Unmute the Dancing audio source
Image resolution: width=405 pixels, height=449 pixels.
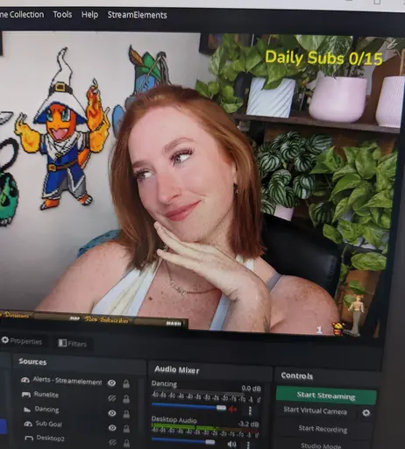[232, 410]
